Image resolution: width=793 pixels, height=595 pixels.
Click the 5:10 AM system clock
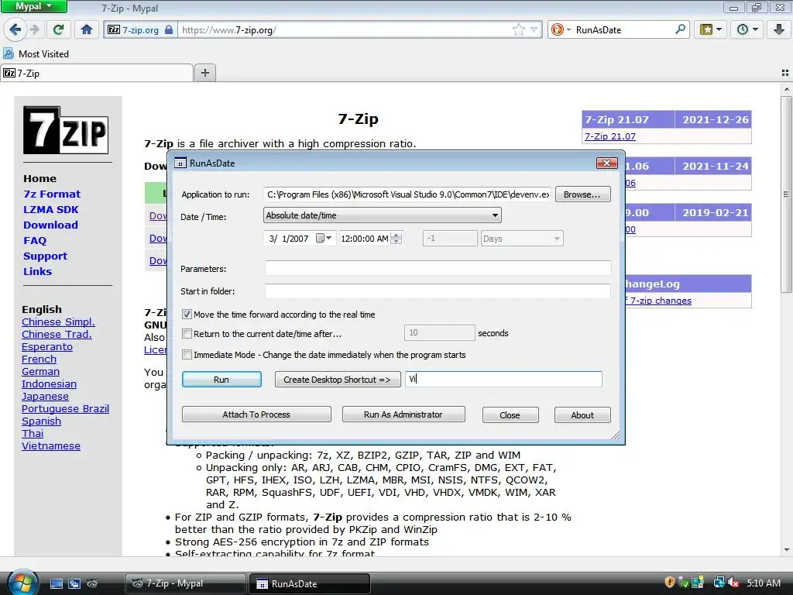pos(763,583)
